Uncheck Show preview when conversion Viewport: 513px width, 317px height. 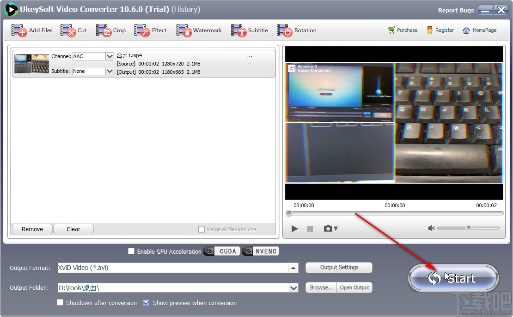pos(147,303)
